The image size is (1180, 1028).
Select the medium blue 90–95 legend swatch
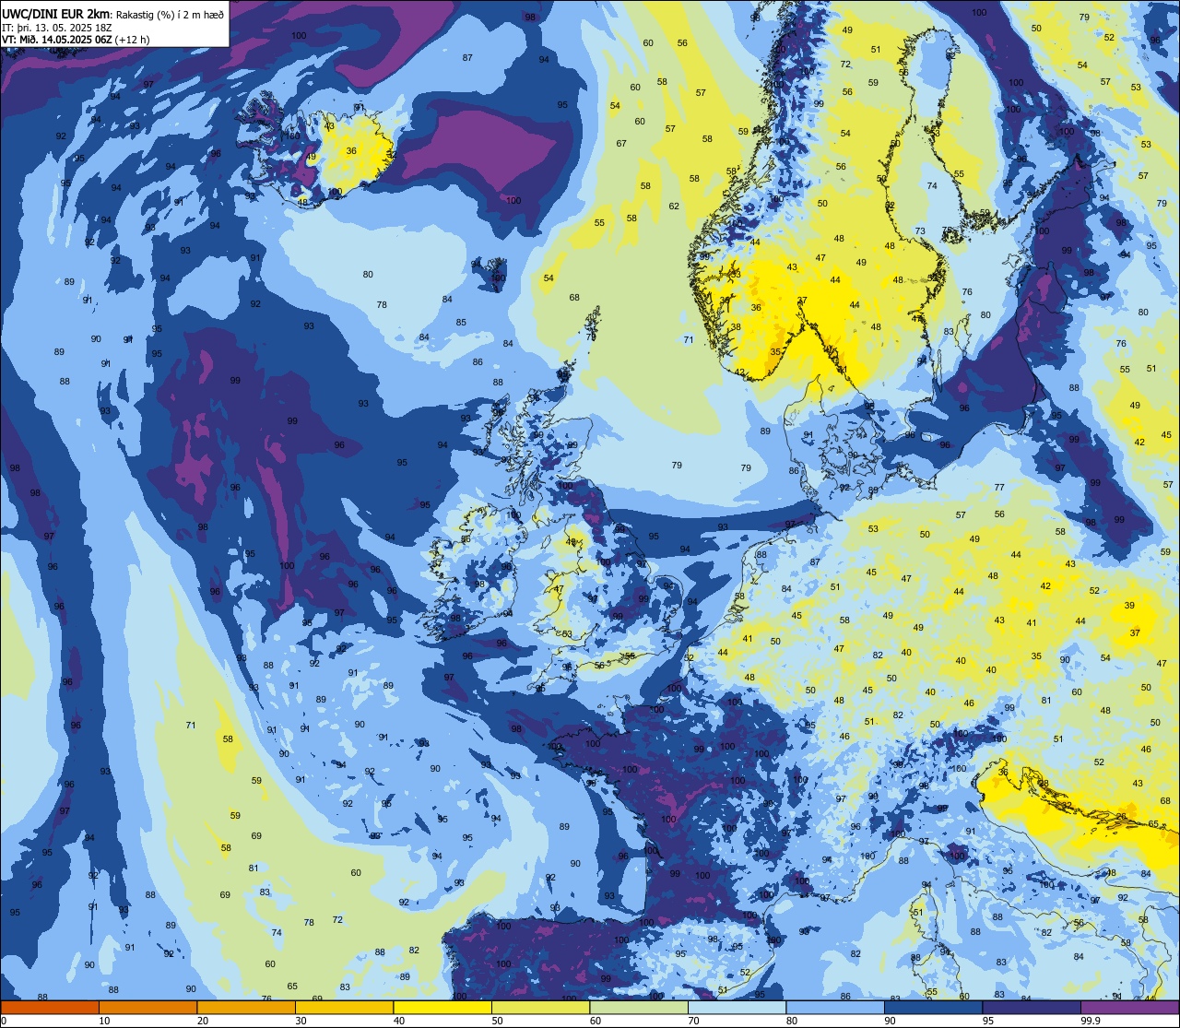tap(933, 1008)
